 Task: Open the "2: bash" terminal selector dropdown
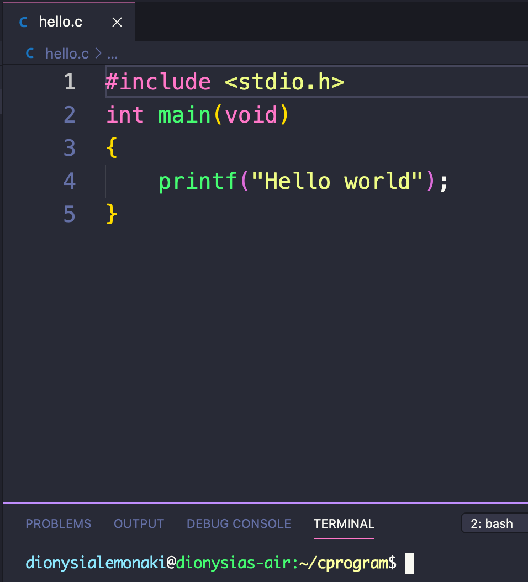[x=493, y=523]
